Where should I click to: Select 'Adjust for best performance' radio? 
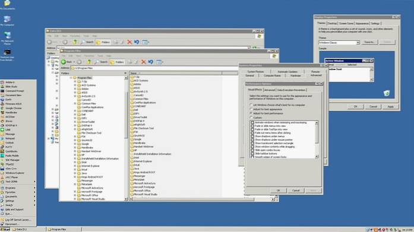[x=251, y=113]
